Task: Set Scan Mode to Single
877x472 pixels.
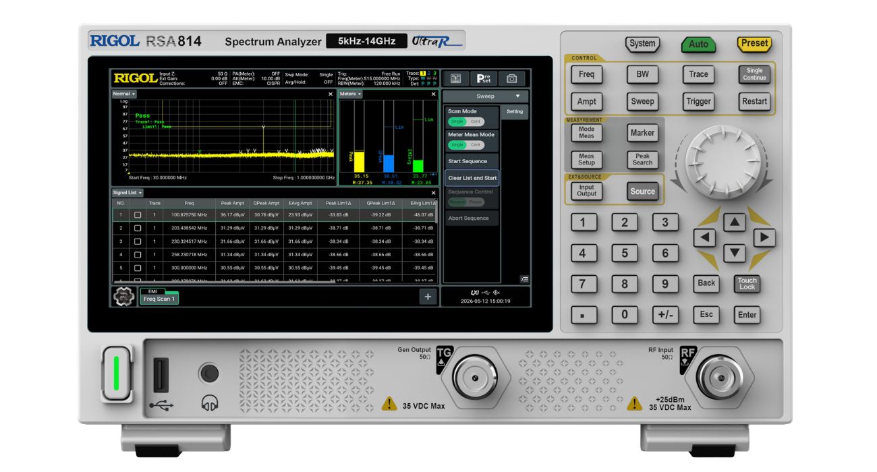Action: tap(457, 121)
